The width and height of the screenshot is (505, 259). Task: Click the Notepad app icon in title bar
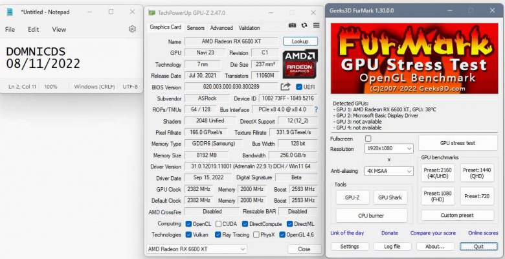pos(10,12)
